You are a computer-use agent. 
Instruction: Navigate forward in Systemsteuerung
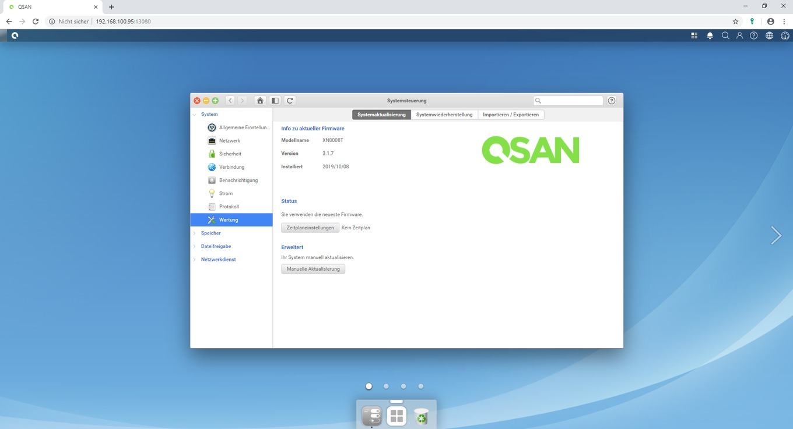click(x=242, y=101)
